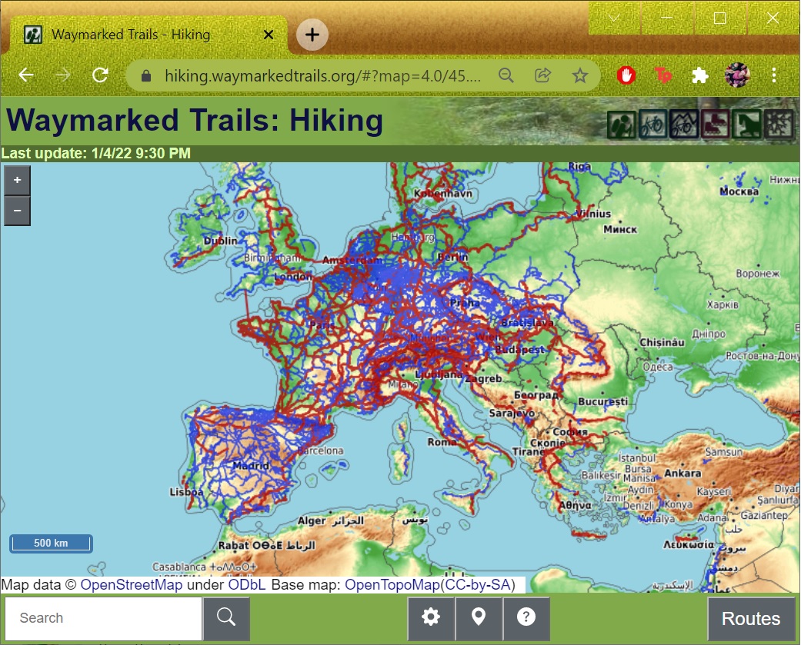
Task: Bookmark this page with the star
Action: click(580, 75)
